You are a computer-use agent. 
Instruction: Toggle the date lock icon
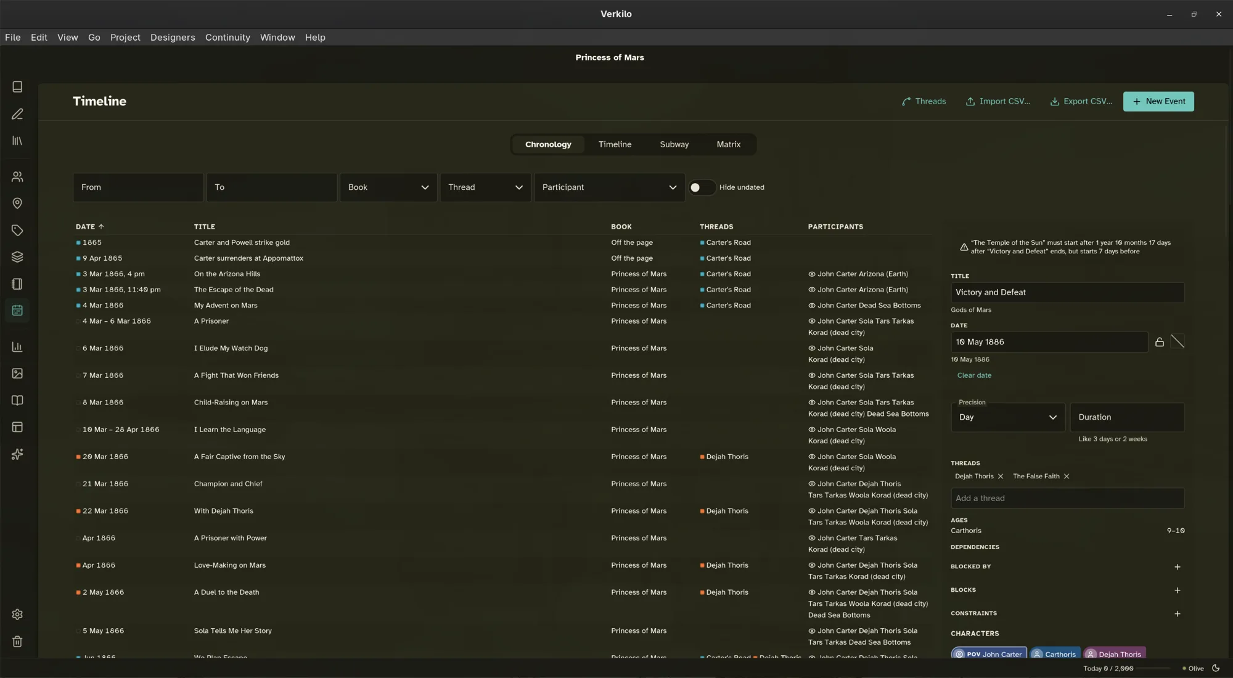tap(1160, 342)
